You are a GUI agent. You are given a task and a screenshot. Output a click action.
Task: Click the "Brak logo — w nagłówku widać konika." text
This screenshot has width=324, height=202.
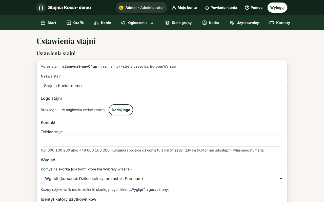(x=73, y=110)
